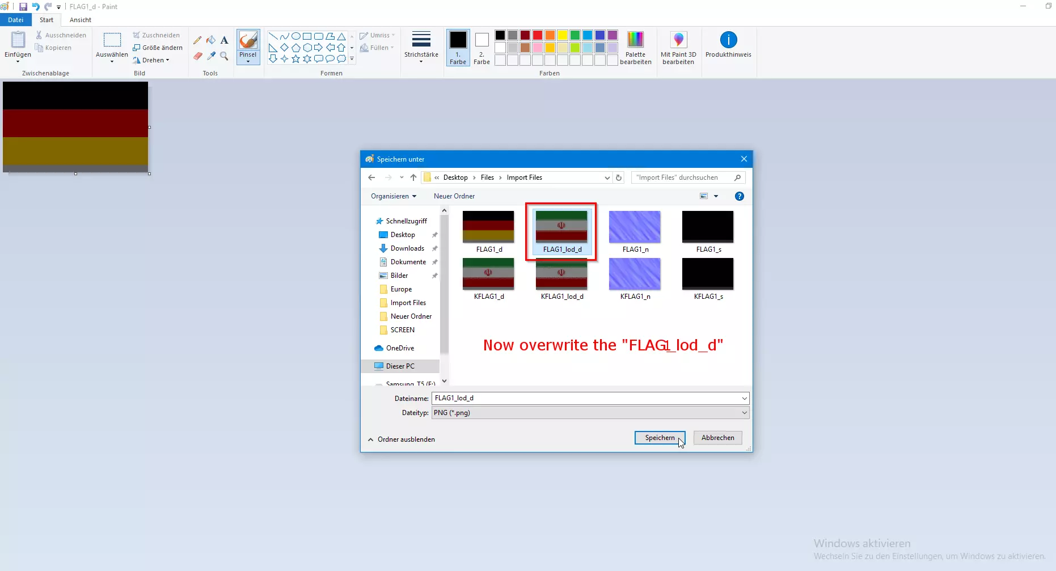Viewport: 1056px width, 571px height.
Task: Click Files in the address breadcrumb
Action: 487,177
